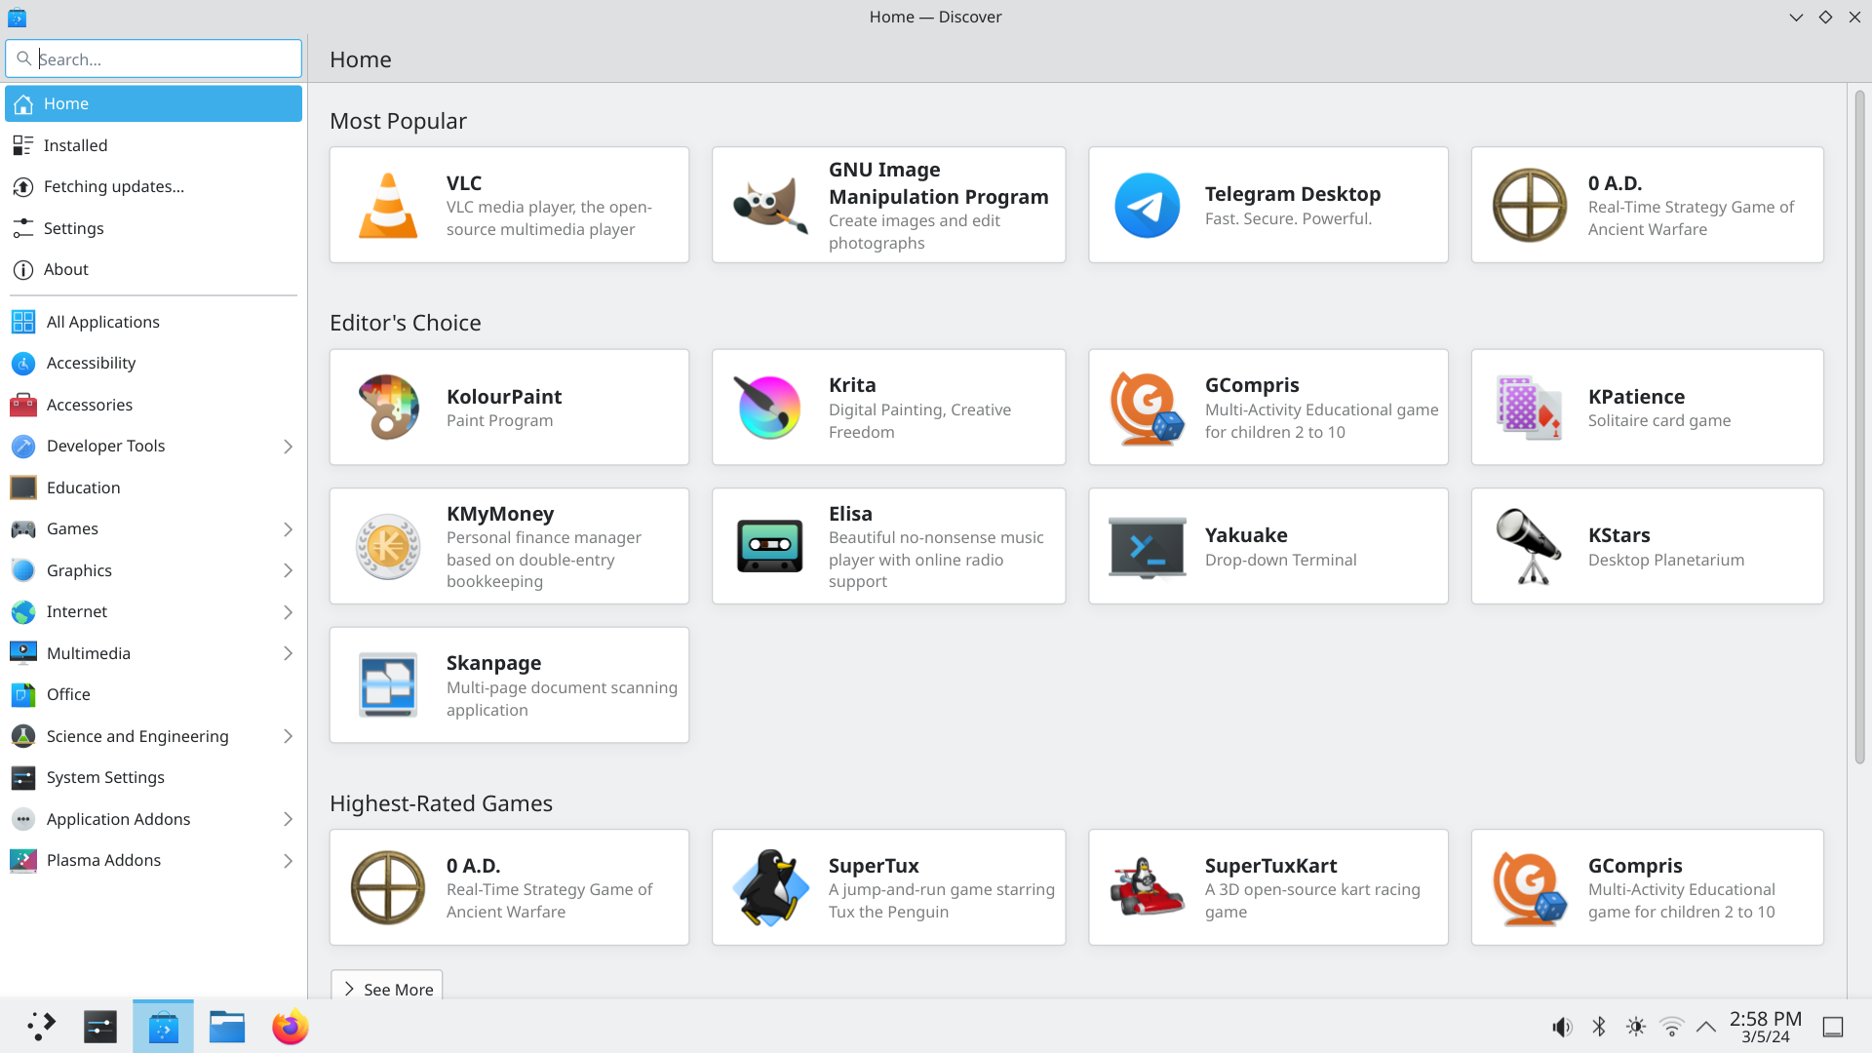Image resolution: width=1872 pixels, height=1053 pixels.
Task: Click the KolourPaint palette icon
Action: tap(388, 408)
